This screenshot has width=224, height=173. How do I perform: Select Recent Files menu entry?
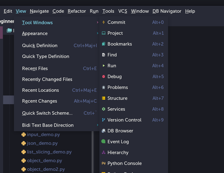pyautogui.click(x=35, y=69)
